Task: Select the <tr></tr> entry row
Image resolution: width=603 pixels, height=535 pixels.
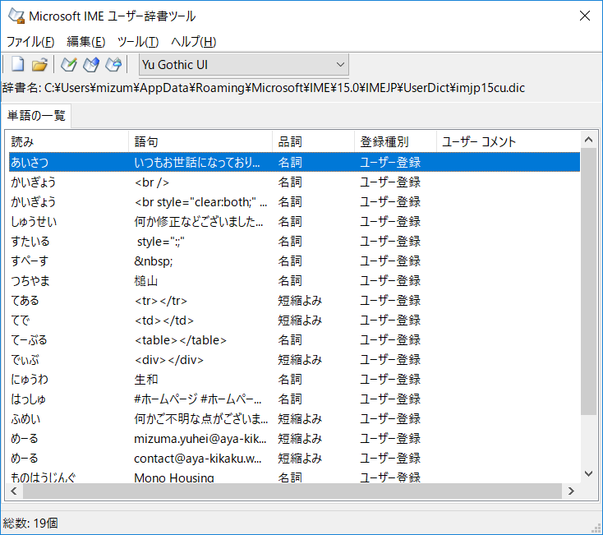Action: 294,301
